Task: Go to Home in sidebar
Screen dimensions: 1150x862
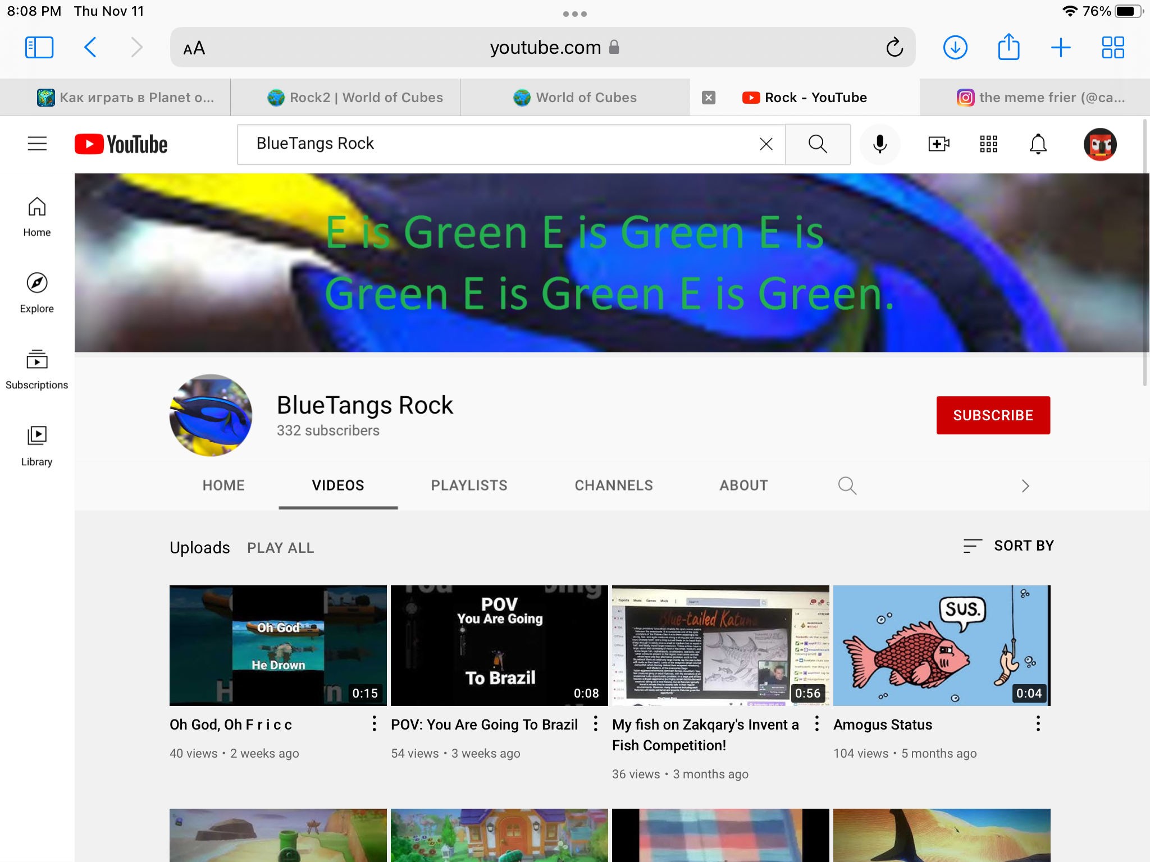Action: [x=37, y=217]
